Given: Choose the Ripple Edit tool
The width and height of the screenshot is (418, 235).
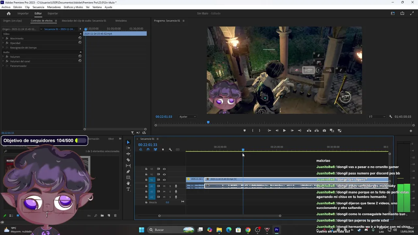Looking at the screenshot, I should click(x=128, y=154).
